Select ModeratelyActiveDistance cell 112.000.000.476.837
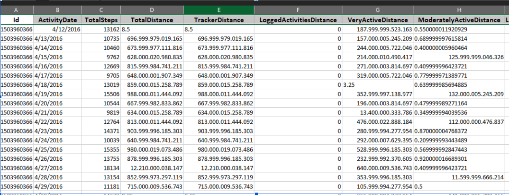 [458, 122]
